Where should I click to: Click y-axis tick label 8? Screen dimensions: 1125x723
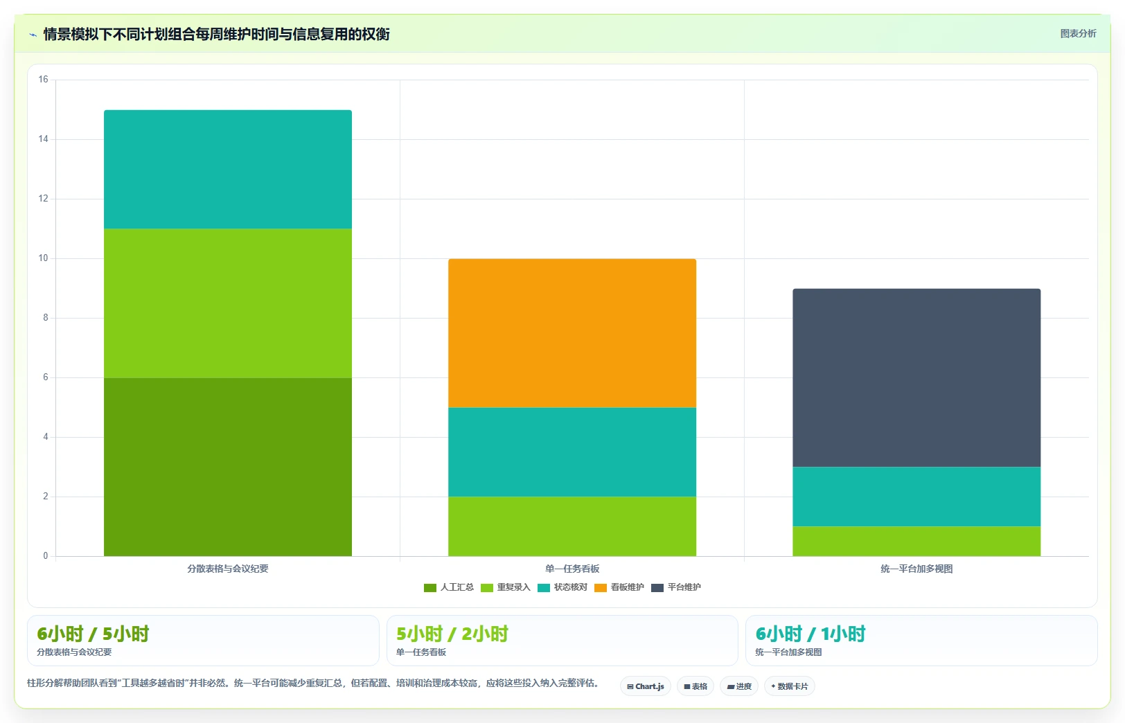tap(46, 318)
